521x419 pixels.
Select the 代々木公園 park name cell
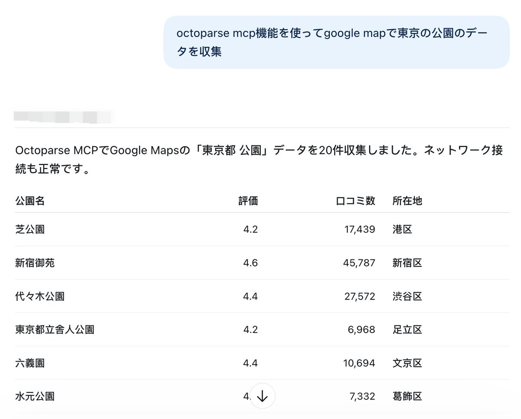click(40, 296)
